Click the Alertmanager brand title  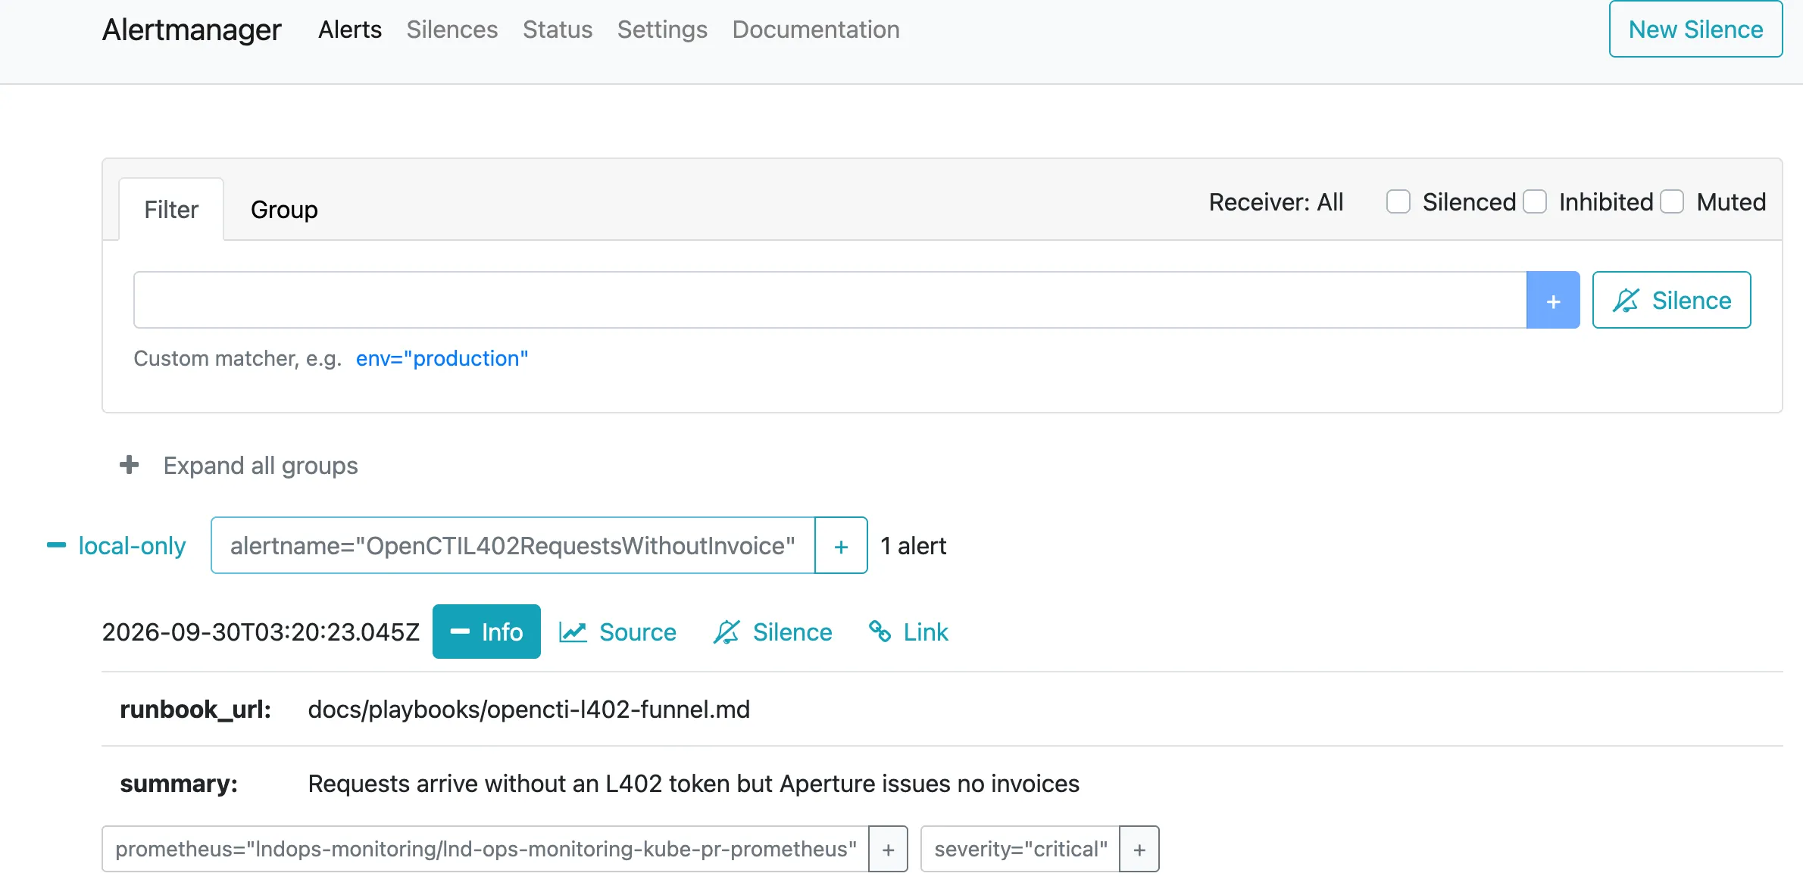(192, 30)
